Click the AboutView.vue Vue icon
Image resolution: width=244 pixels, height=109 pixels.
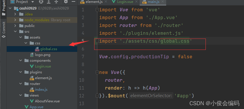[x=32, y=101]
